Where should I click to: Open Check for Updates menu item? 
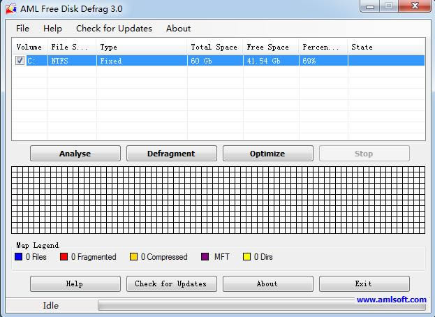[114, 29]
